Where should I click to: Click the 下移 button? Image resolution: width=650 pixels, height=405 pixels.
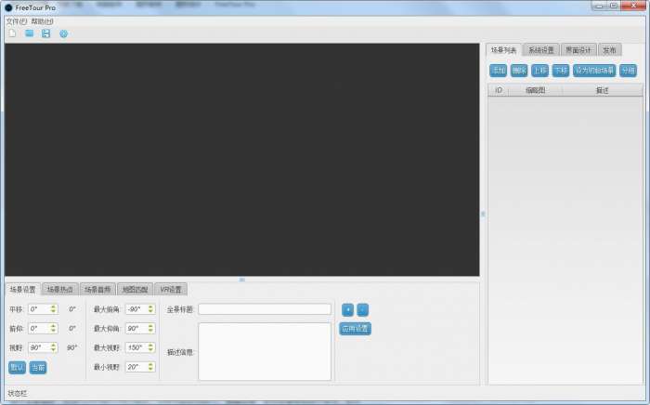561,71
